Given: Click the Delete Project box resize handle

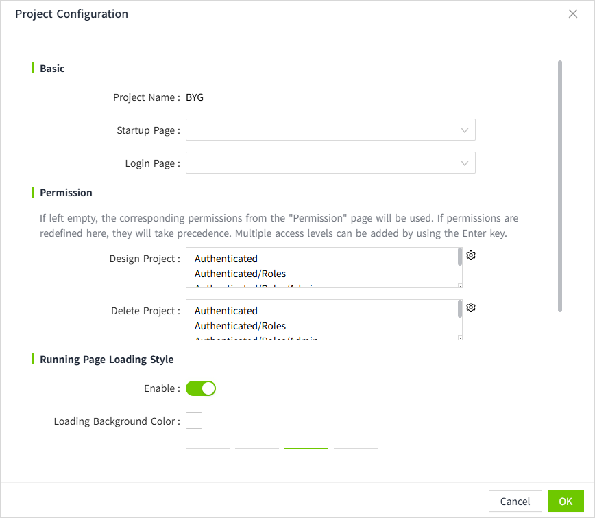Looking at the screenshot, I should pos(460,338).
